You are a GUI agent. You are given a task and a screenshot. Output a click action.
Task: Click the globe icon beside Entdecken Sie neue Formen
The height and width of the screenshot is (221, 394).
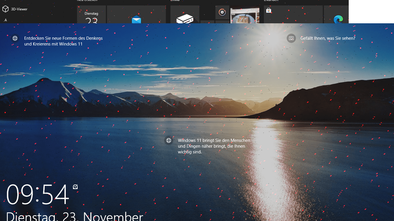15,38
